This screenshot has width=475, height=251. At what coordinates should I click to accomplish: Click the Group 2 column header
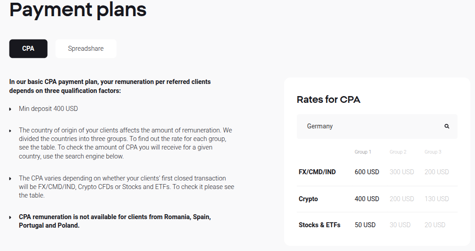[x=398, y=152]
